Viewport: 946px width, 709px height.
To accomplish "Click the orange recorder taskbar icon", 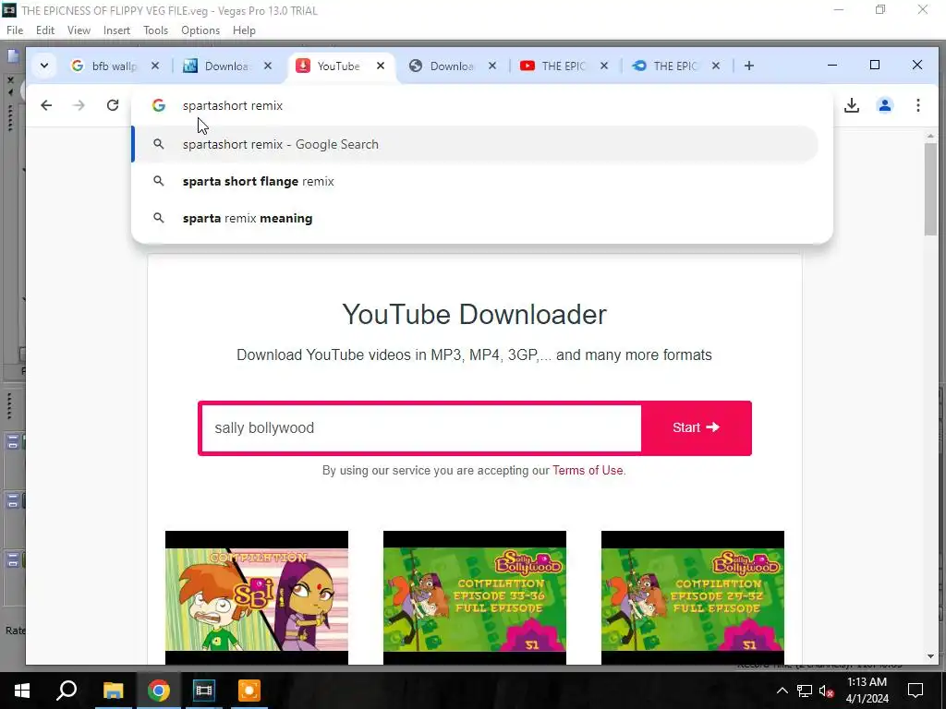I will pyautogui.click(x=249, y=691).
